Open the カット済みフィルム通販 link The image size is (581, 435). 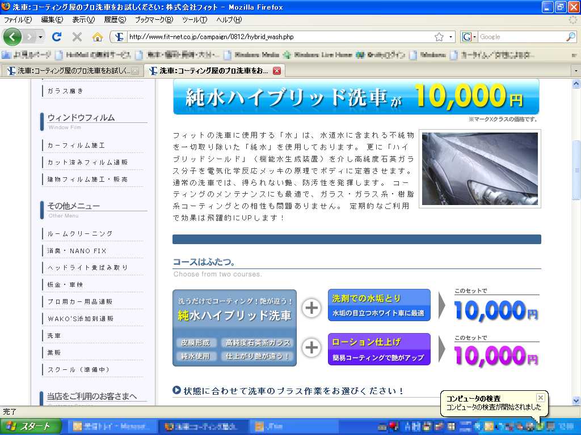[87, 163]
